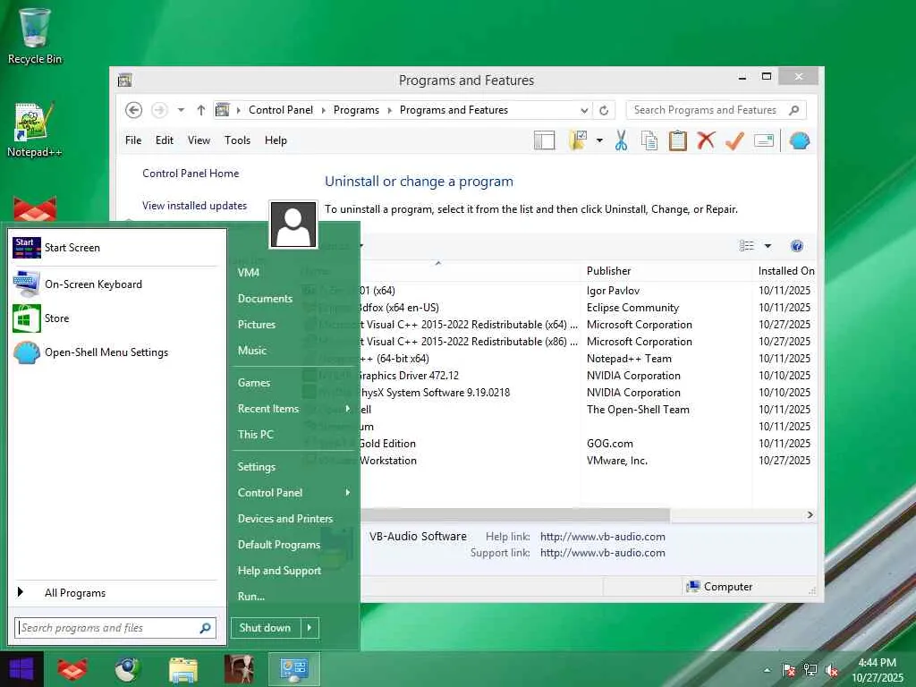Select the Notepad++ desktop shortcut
Viewport: 916px width, 687px height.
(35, 130)
